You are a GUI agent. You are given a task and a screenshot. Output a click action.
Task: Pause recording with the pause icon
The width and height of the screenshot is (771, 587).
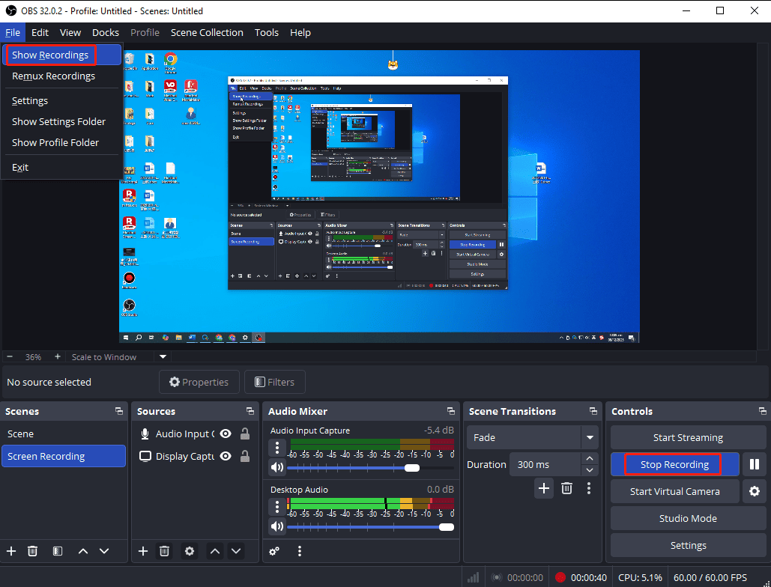[755, 464]
